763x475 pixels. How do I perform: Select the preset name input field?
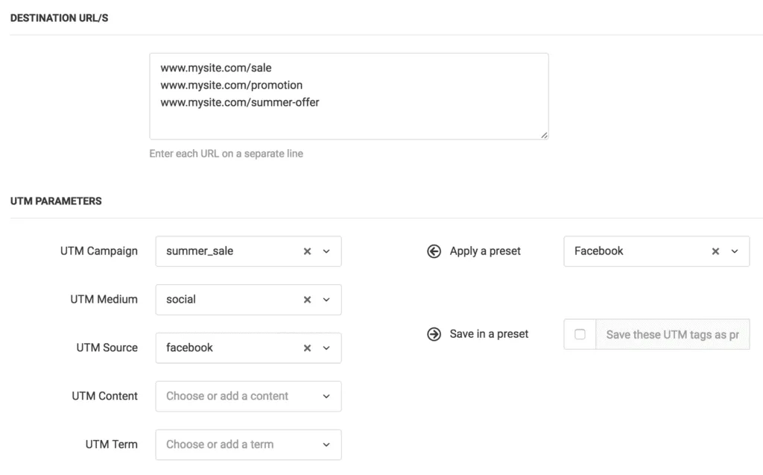(x=671, y=334)
